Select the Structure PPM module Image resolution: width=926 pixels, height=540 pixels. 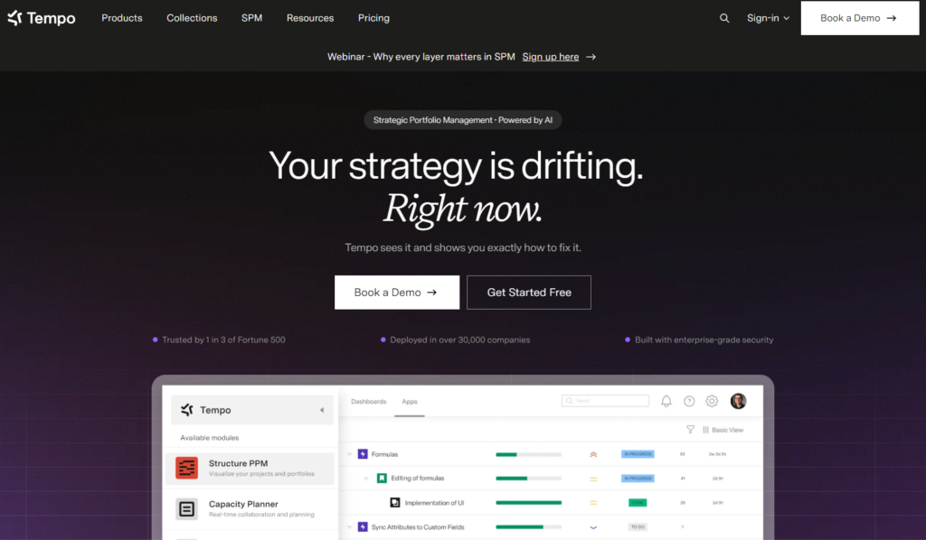(250, 468)
